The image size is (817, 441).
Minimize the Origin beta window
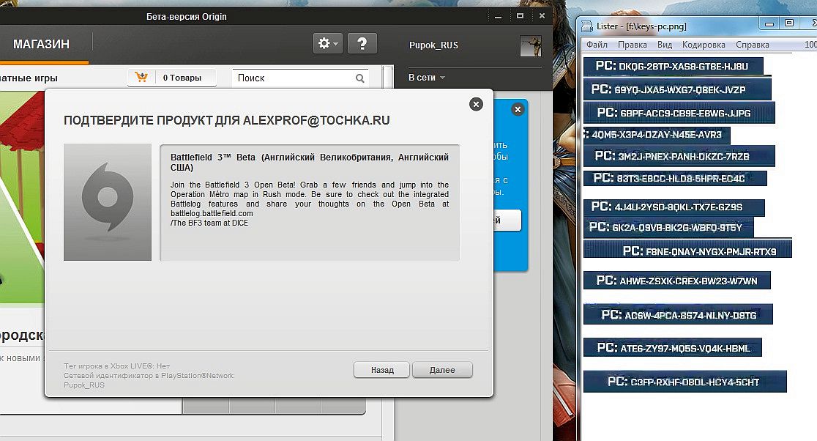[x=498, y=17]
